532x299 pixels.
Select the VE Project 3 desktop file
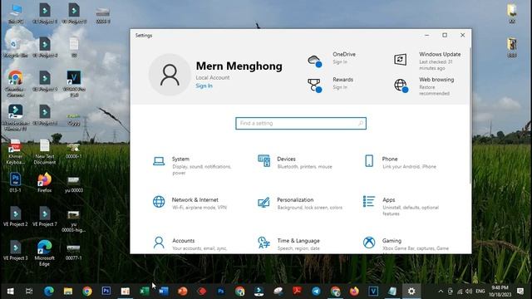coord(15,251)
